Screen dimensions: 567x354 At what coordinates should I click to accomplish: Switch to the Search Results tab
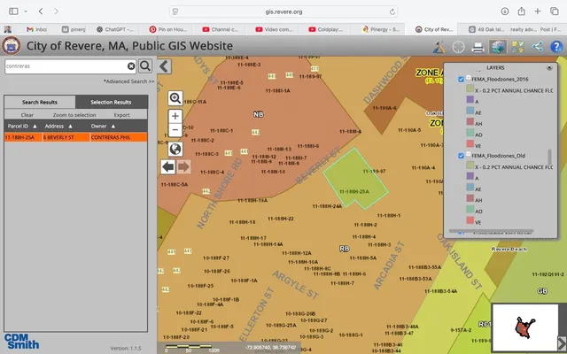pos(41,102)
